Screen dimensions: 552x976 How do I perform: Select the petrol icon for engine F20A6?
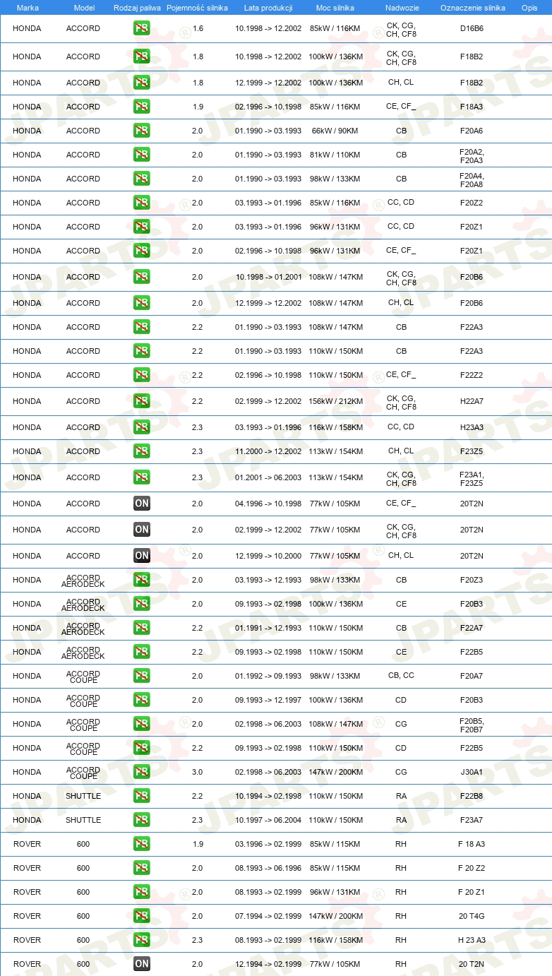click(142, 131)
